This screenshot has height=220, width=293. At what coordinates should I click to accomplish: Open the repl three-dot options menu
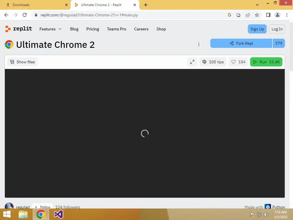coord(199,44)
